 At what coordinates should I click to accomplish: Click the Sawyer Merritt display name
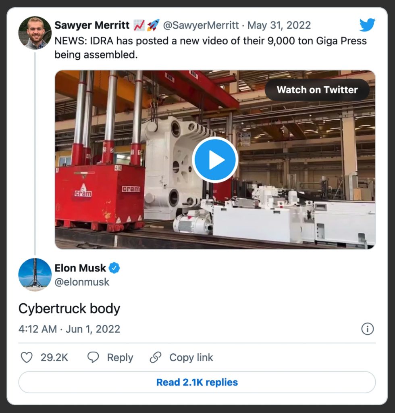(x=92, y=25)
